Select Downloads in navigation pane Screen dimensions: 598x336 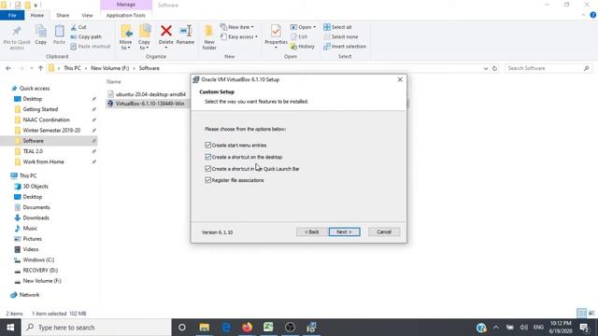(36, 217)
